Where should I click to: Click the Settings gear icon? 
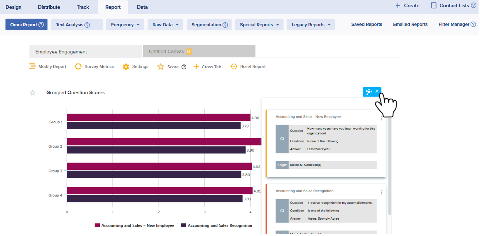pos(126,66)
